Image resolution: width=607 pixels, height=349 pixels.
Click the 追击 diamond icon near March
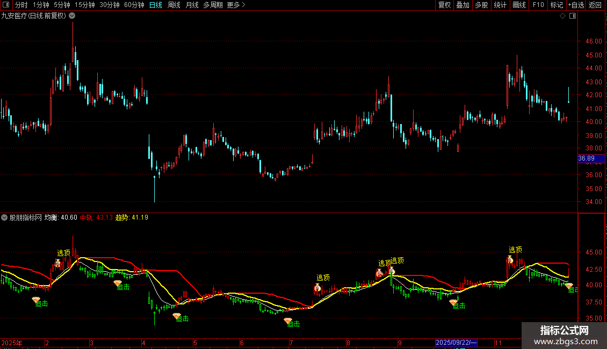coord(118,283)
